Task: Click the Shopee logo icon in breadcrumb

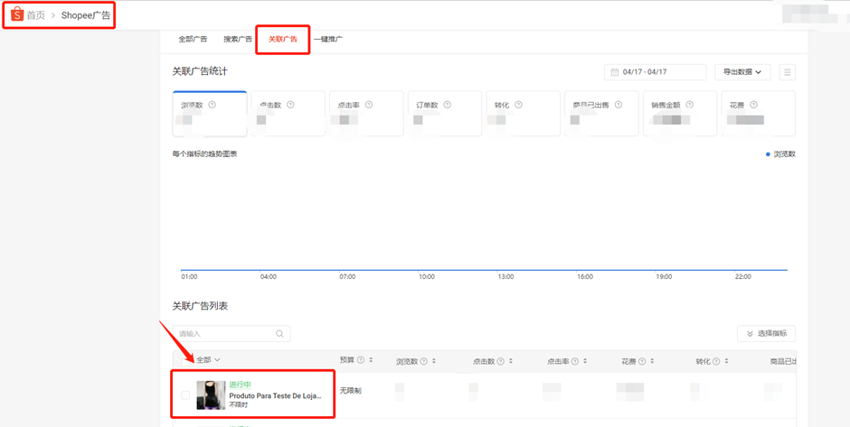Action: [x=17, y=14]
